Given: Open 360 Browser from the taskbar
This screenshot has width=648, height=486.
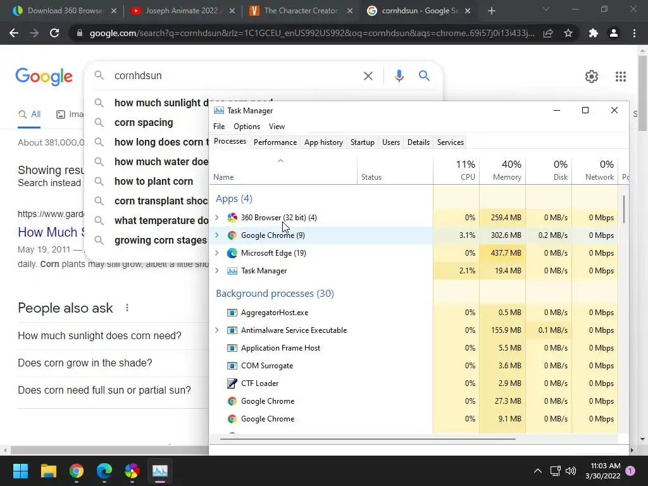Looking at the screenshot, I should (132, 471).
